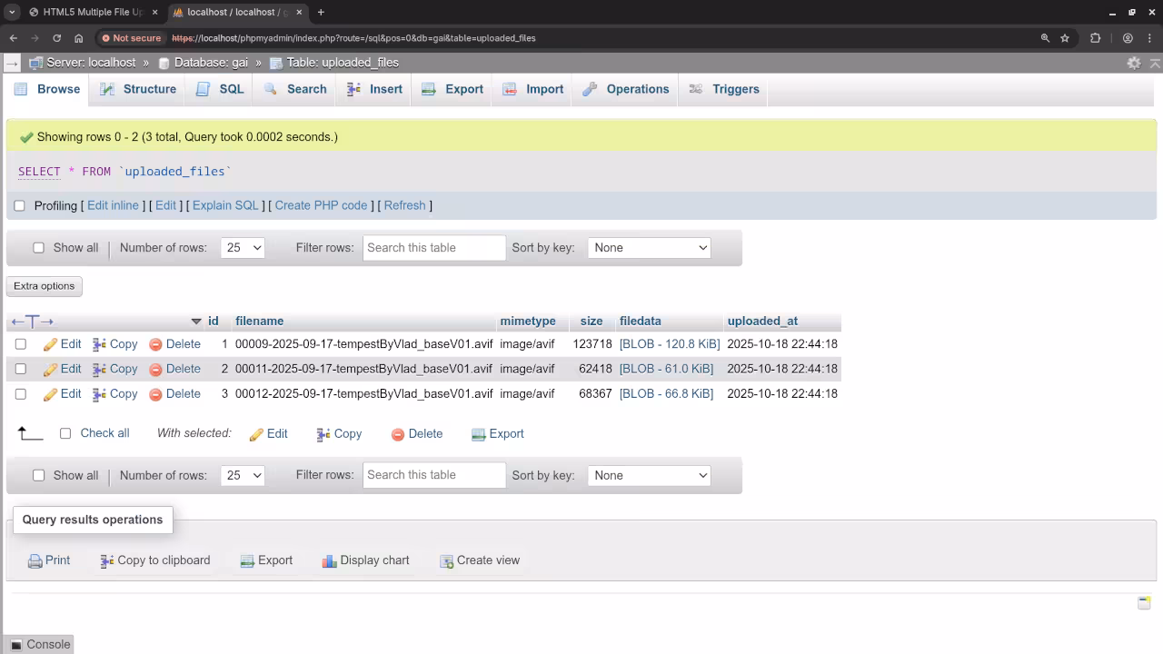Click the top Filter rows search field
1163x654 pixels.
[x=433, y=248]
